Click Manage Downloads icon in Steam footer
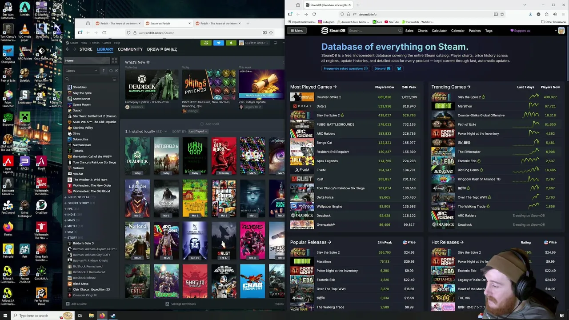The width and height of the screenshot is (569, 320). tap(167, 304)
